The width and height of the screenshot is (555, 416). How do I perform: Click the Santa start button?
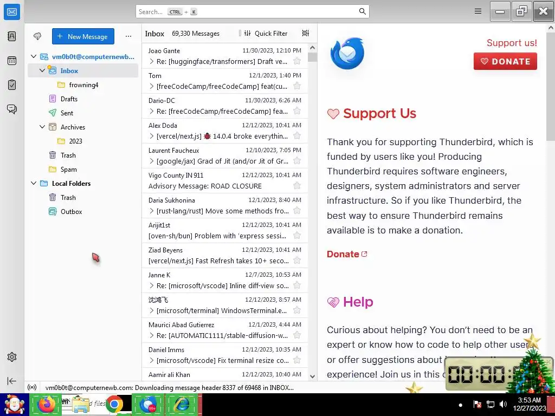point(14,405)
